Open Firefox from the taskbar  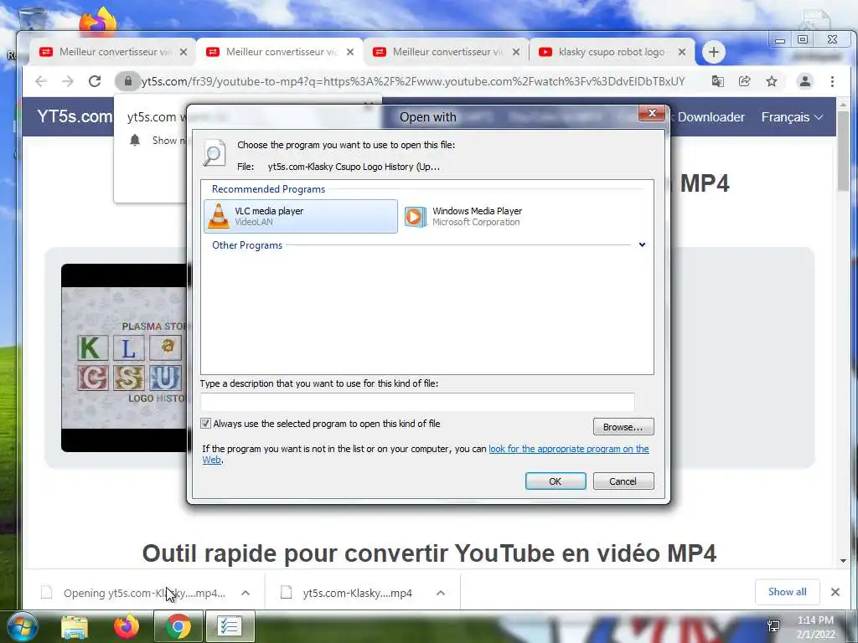click(x=126, y=626)
